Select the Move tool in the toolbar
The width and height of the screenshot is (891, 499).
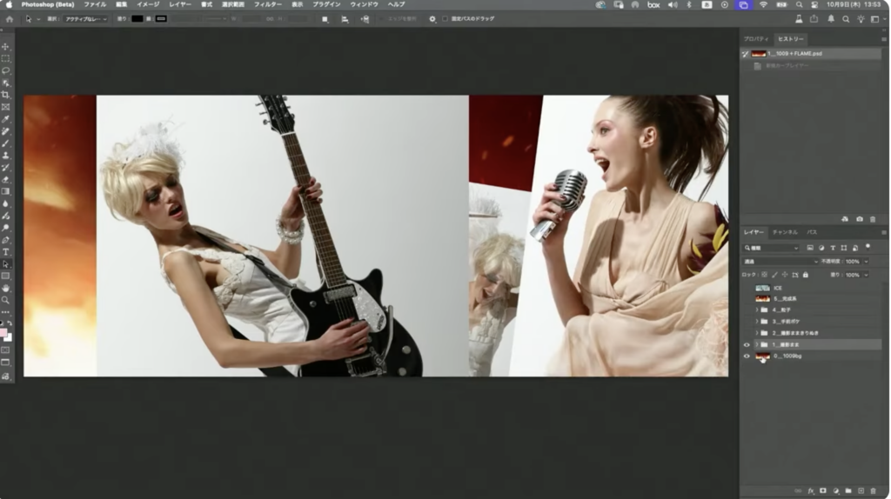tap(5, 46)
